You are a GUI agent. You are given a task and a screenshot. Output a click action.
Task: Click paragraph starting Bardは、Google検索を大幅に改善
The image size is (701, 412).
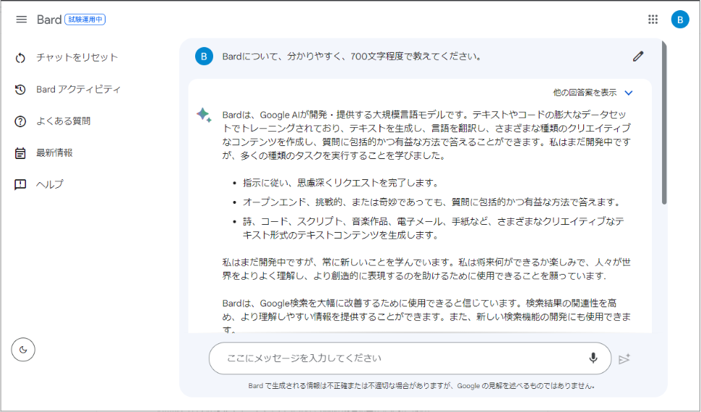(x=426, y=317)
